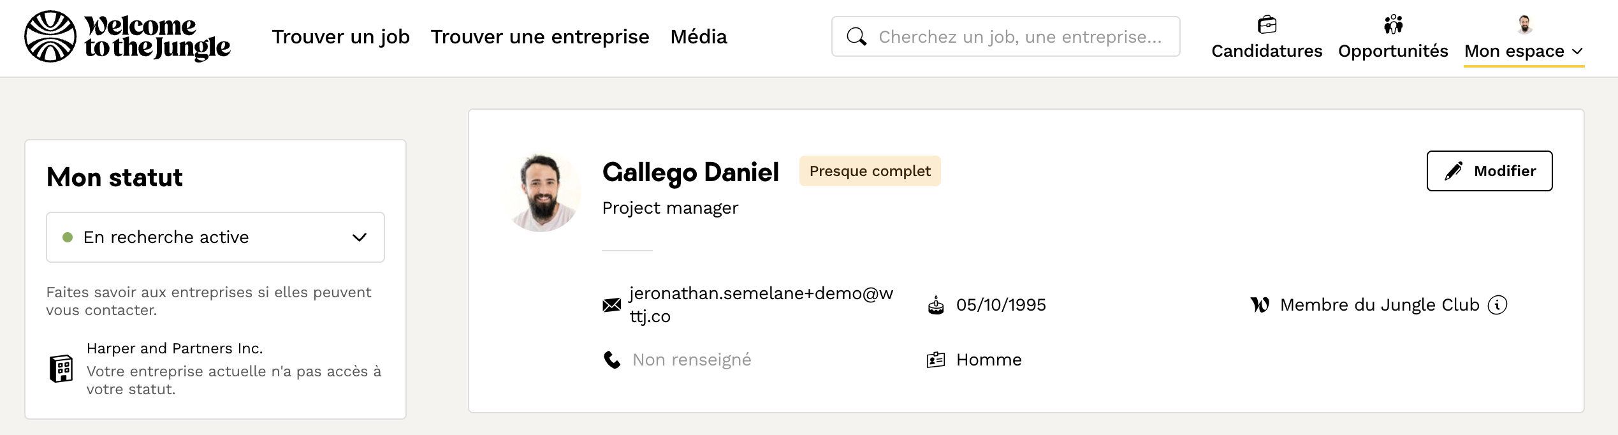Screen dimensions: 1618x435
Task: Click the info icon next to Jungle Club
Action: [x=1498, y=305]
